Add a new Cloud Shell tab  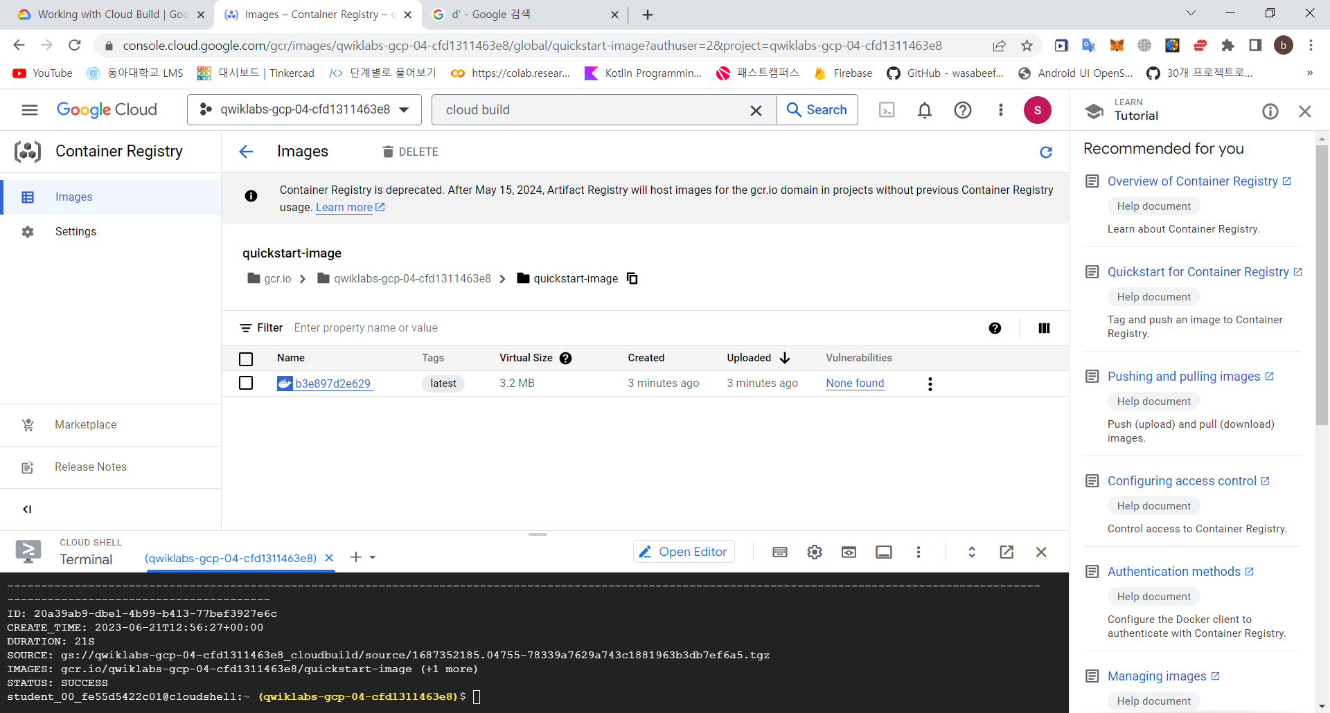click(x=356, y=557)
